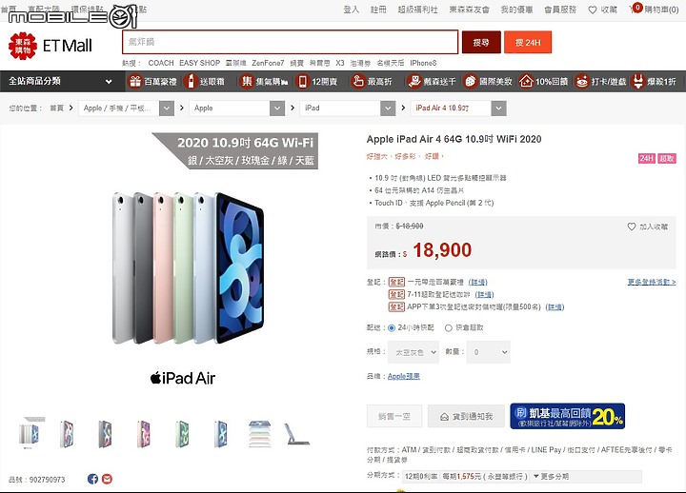
Task: Click the email share icon
Action: (x=107, y=479)
